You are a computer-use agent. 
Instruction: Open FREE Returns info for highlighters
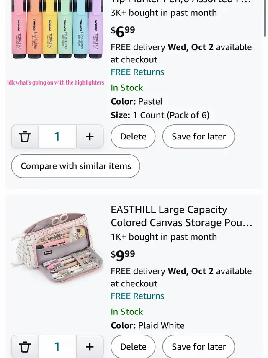[x=137, y=72]
